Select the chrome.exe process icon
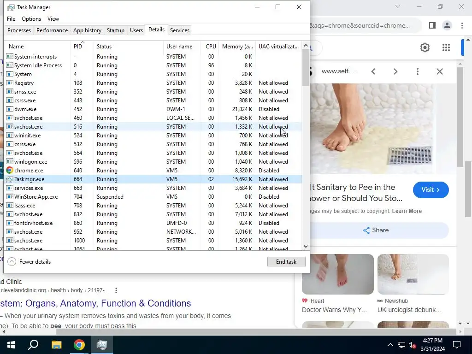Image resolution: width=472 pixels, height=354 pixels. tap(10, 171)
